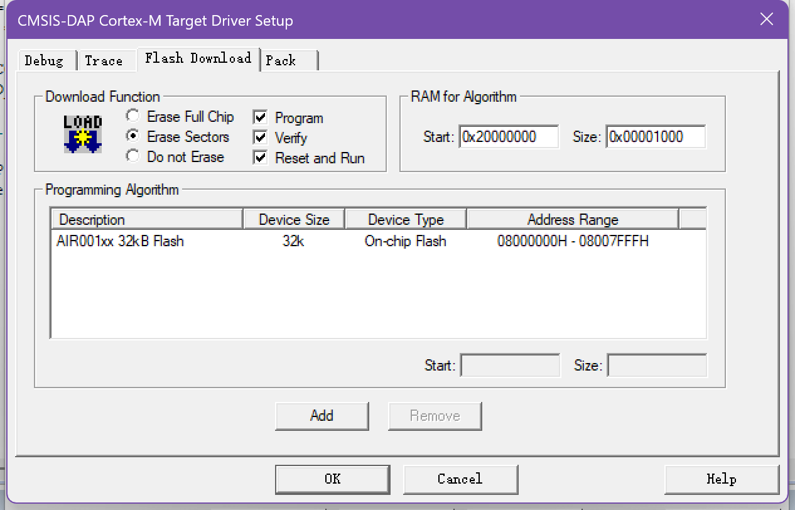795x510 pixels.
Task: Select the Erase Full Chip option
Action: click(x=132, y=117)
